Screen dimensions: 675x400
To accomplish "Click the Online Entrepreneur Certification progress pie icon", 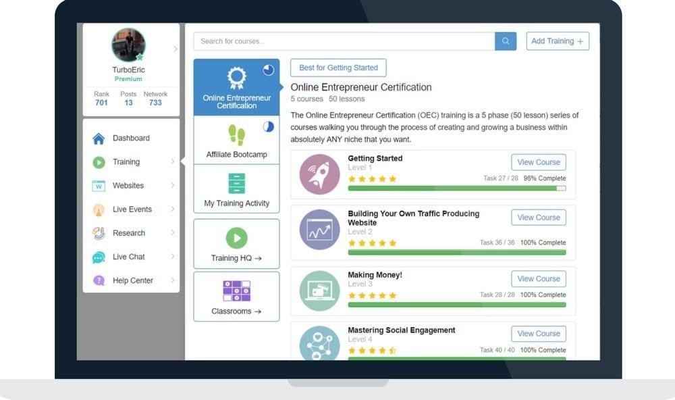I will pos(268,70).
